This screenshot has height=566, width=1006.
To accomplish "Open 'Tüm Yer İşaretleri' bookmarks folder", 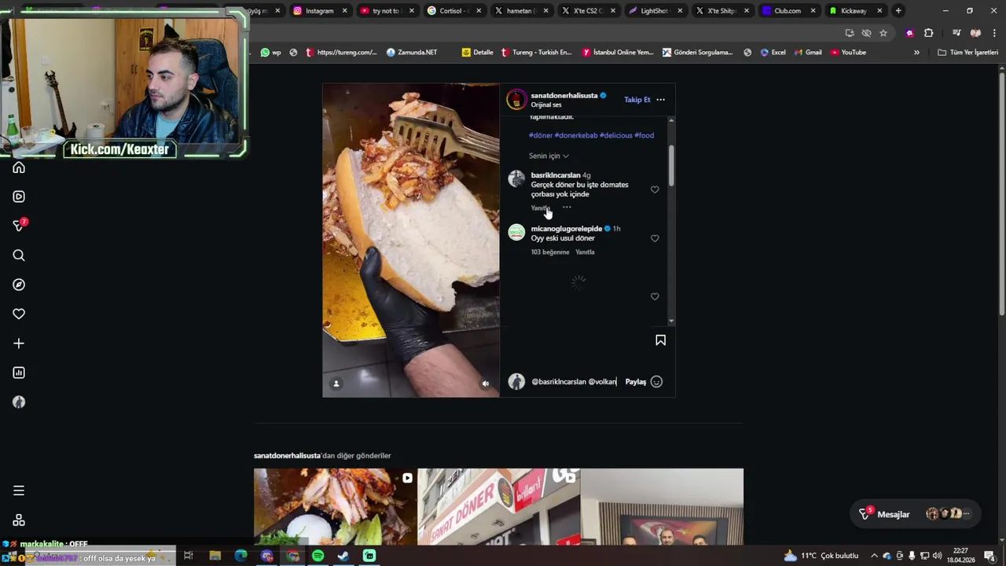I will pyautogui.click(x=968, y=53).
